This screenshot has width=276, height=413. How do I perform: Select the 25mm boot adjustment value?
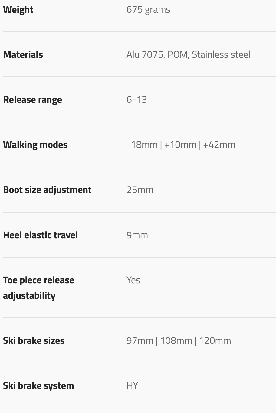[x=140, y=190]
